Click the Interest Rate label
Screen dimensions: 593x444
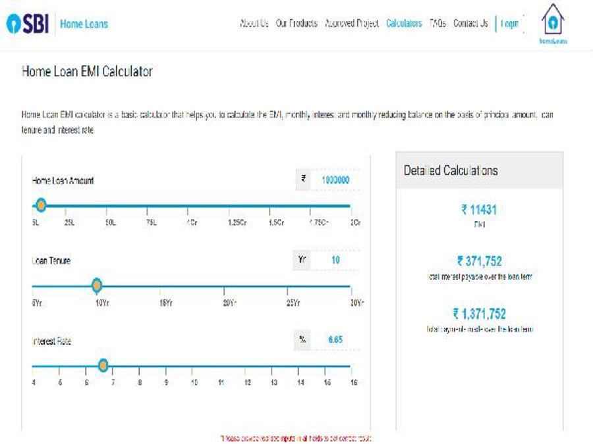point(51,341)
